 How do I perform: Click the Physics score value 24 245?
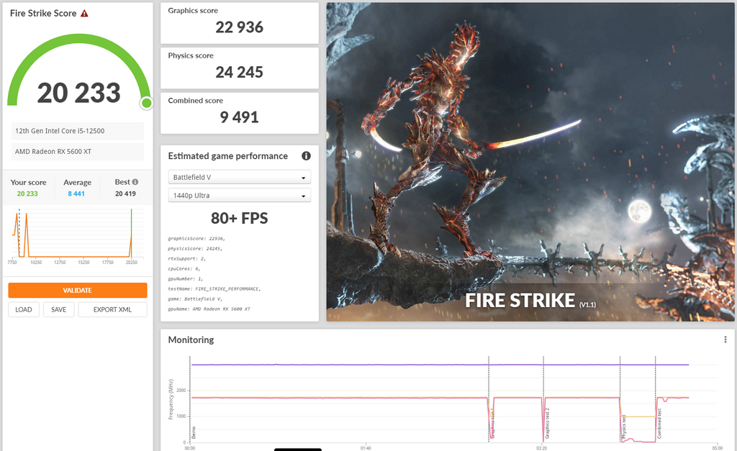click(239, 73)
